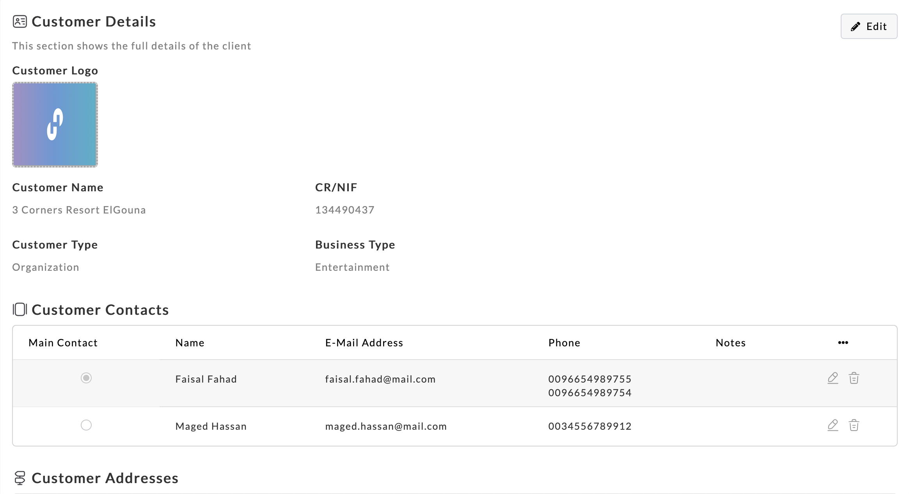
Task: Click the Phone column header
Action: click(564, 343)
